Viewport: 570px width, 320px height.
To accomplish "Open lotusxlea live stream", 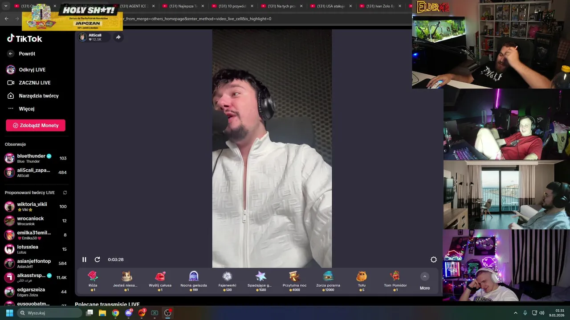I will pyautogui.click(x=36, y=249).
